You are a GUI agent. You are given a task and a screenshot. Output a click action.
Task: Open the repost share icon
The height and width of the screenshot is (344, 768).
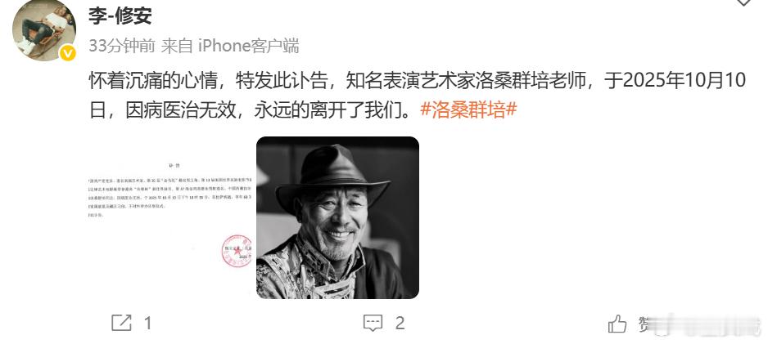click(121, 323)
